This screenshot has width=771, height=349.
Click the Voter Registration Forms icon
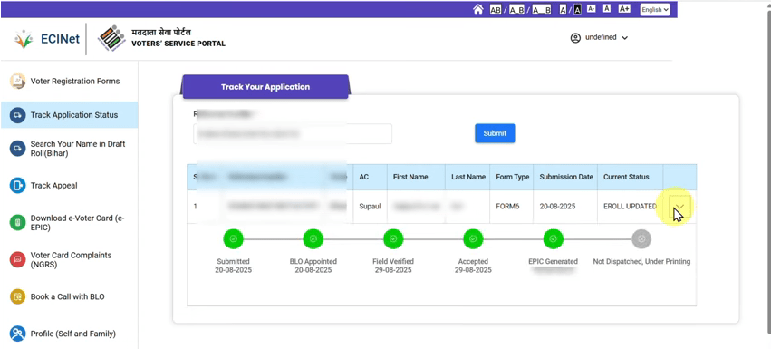[x=18, y=82]
